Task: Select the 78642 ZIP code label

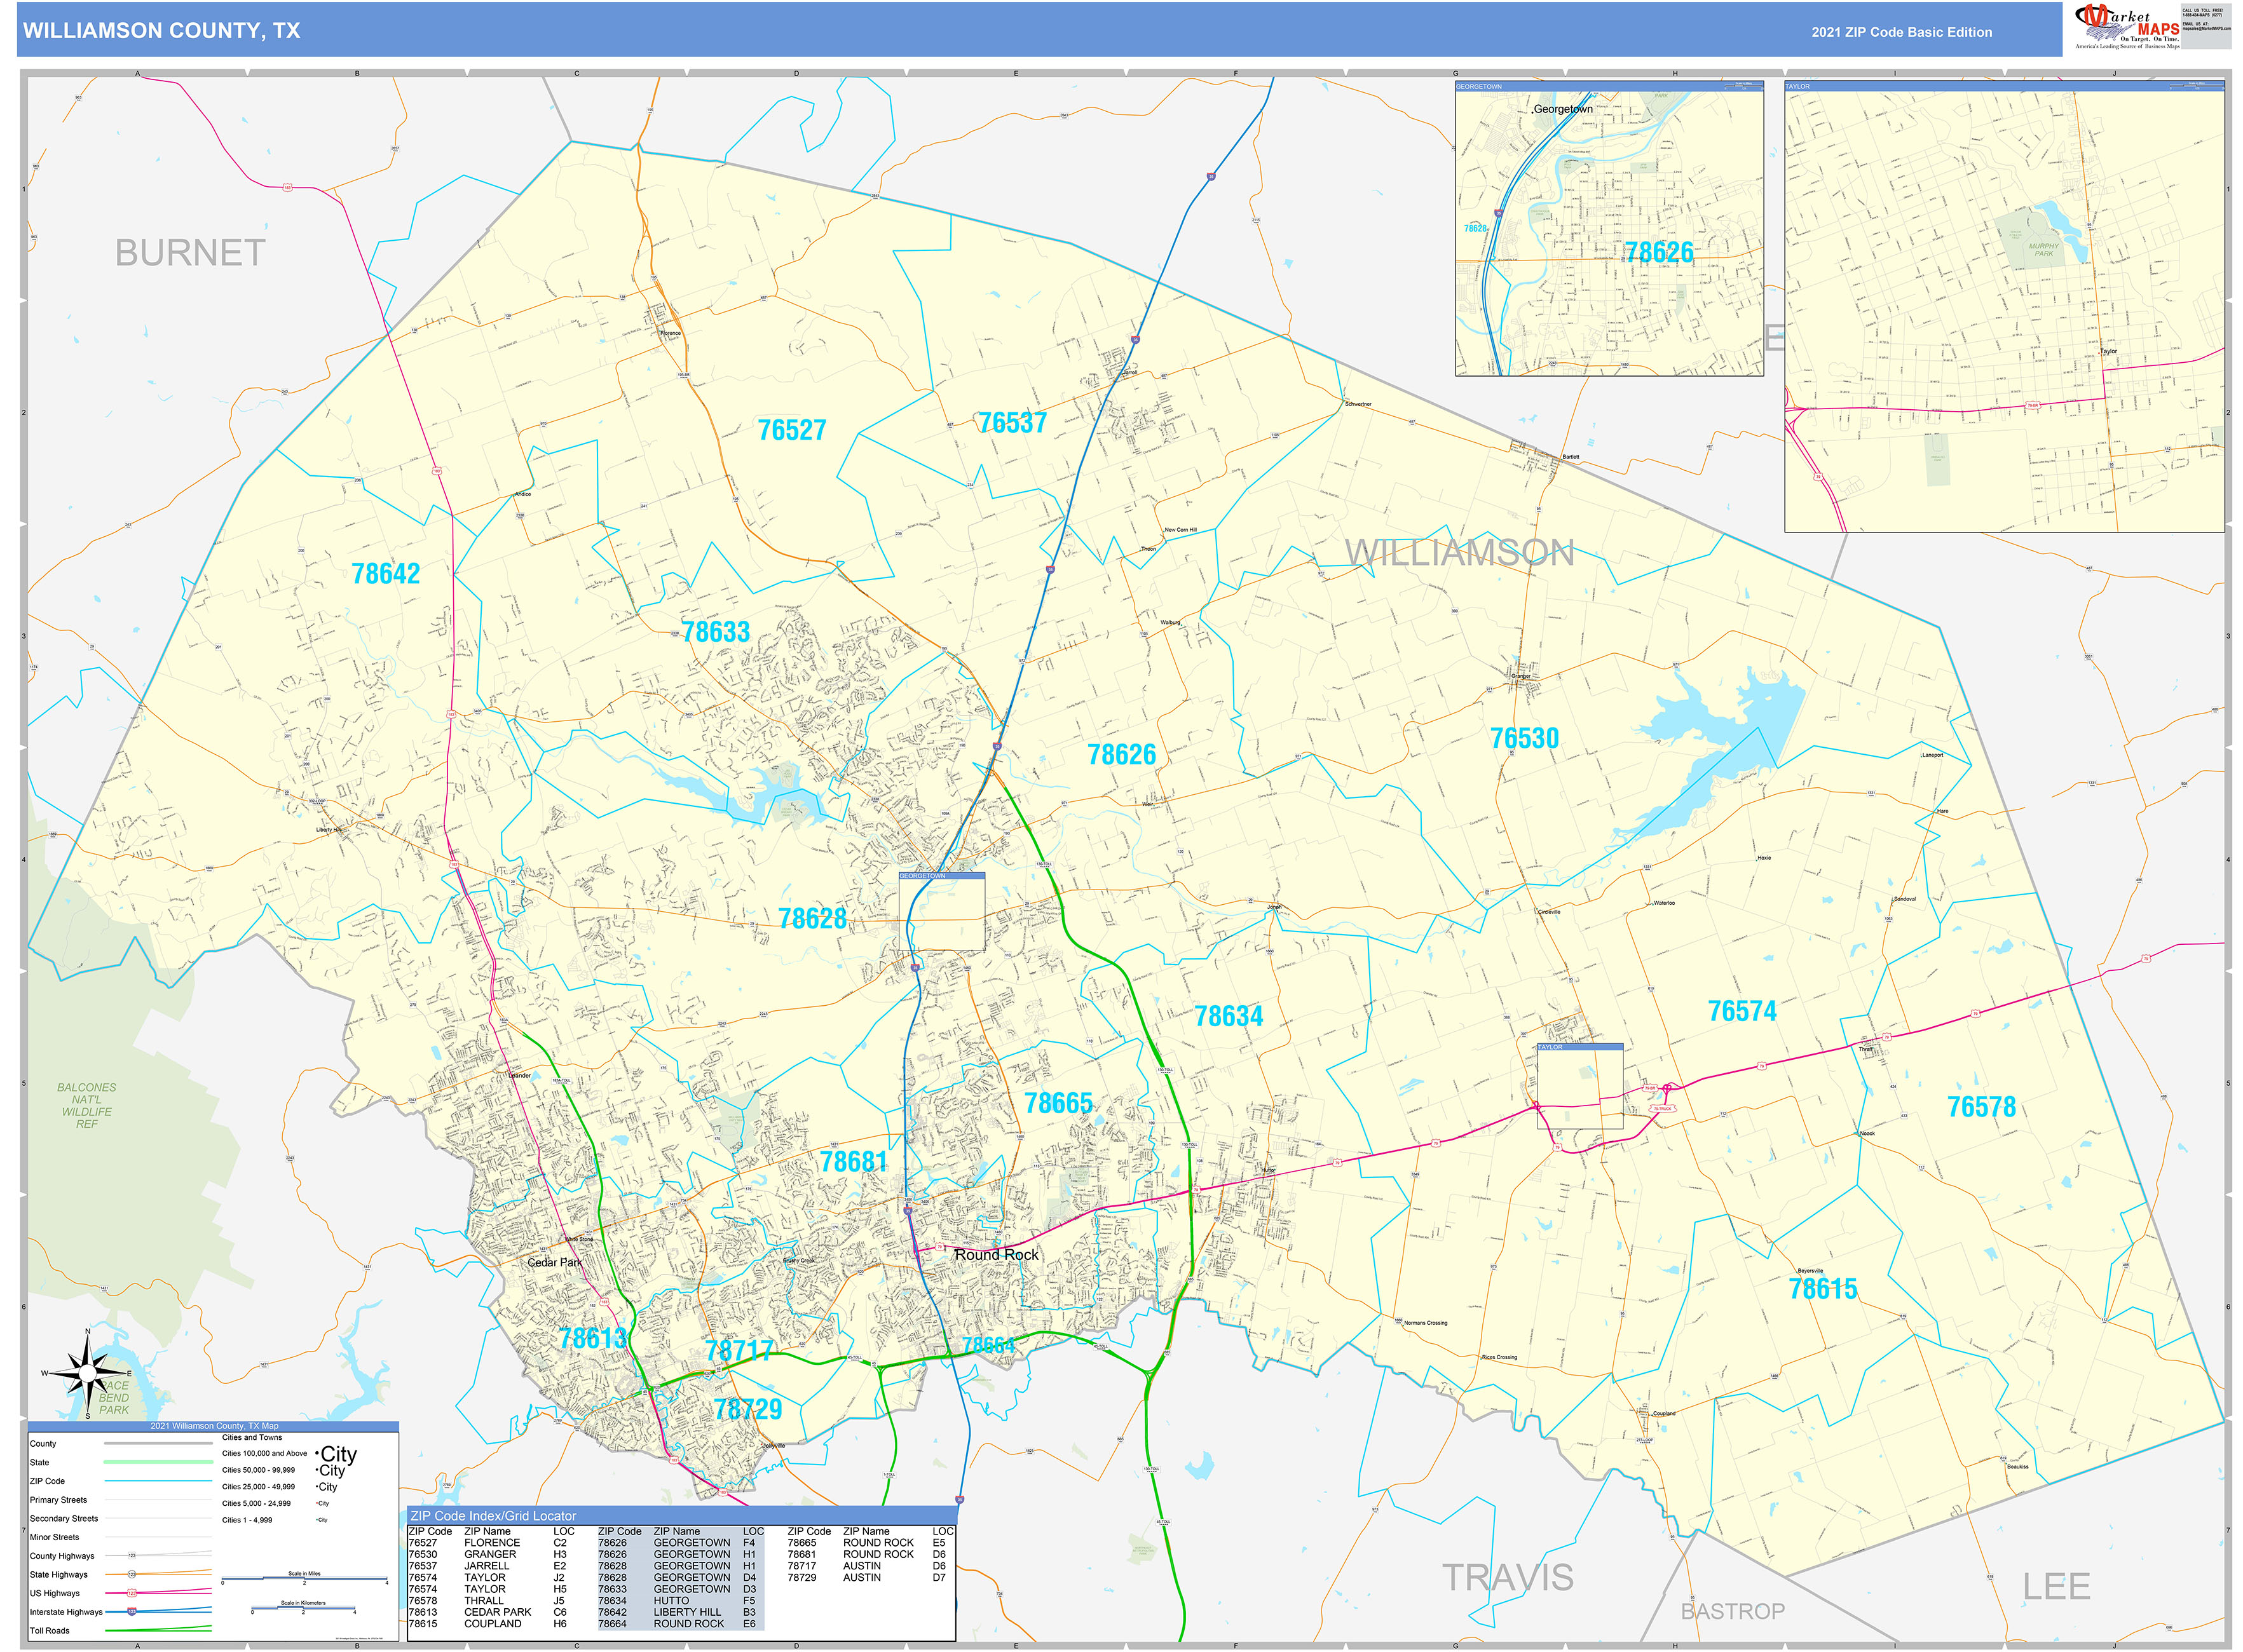Action: (x=385, y=574)
